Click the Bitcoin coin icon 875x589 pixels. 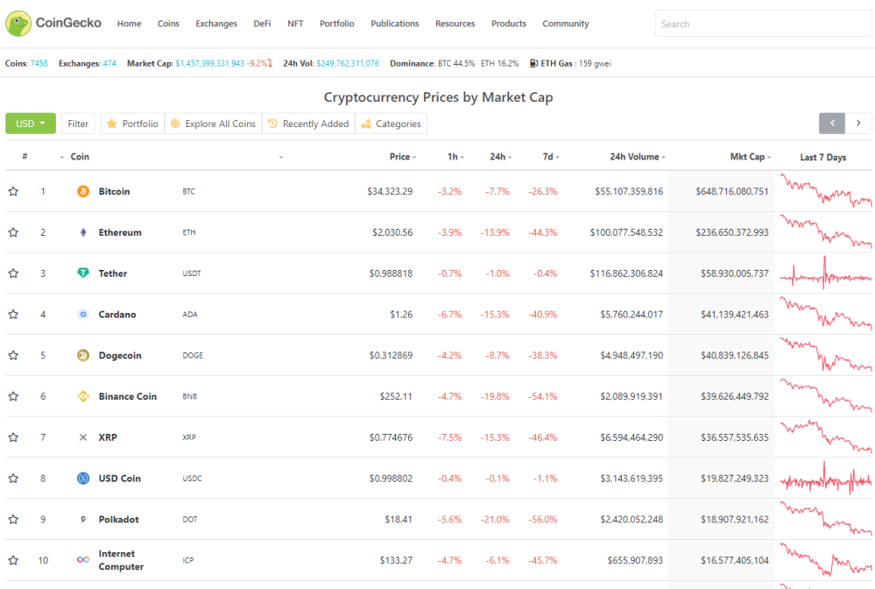pos(83,191)
